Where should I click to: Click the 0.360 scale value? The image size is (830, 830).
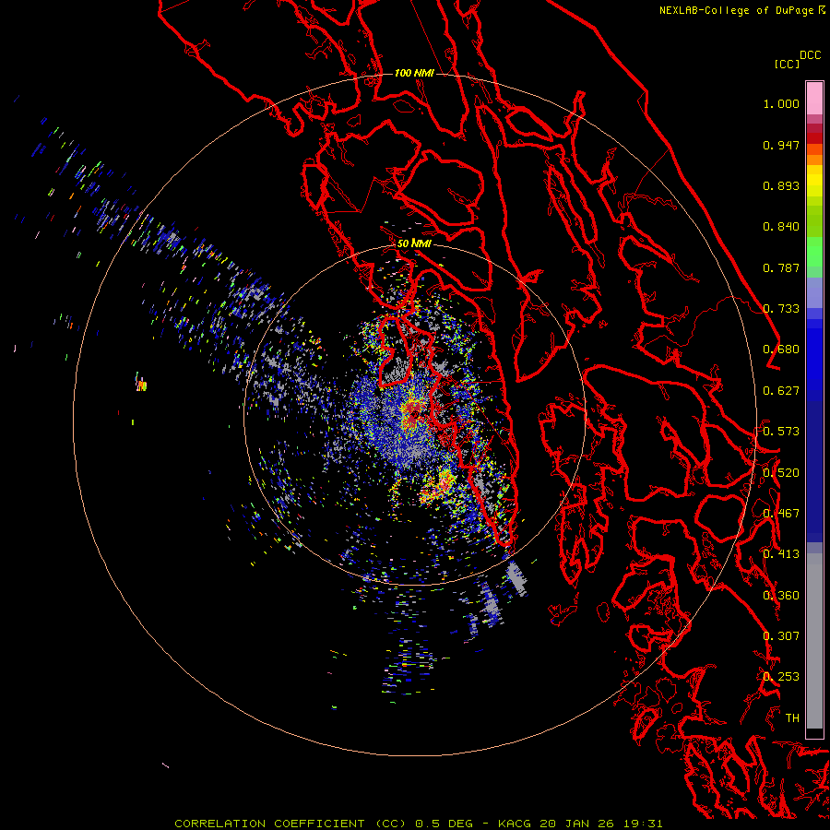[x=781, y=596]
